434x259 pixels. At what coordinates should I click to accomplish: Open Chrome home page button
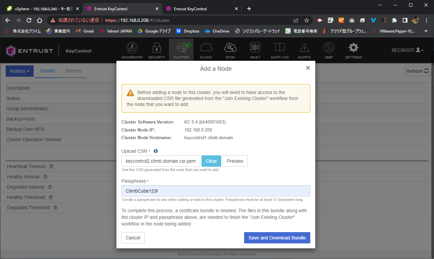click(39, 20)
